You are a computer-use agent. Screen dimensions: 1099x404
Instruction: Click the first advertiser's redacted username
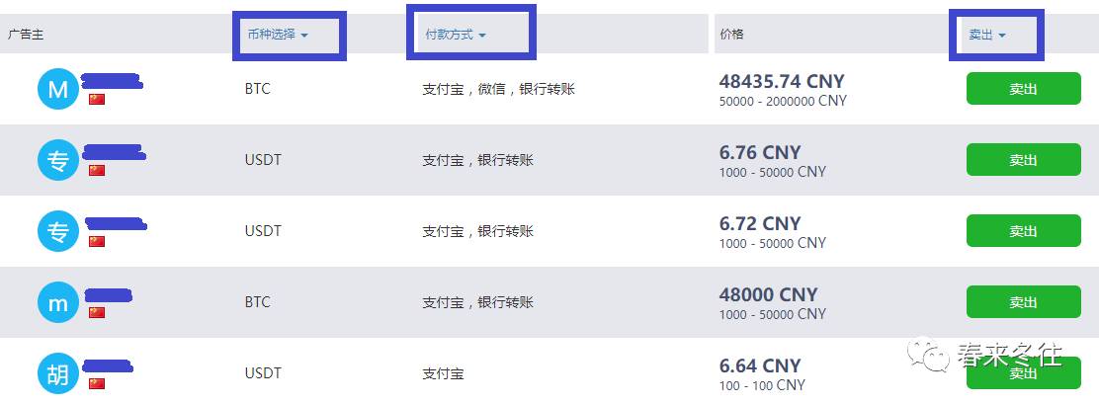(112, 80)
